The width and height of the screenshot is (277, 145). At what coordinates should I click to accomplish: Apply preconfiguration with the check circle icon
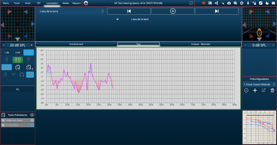(x=246, y=90)
